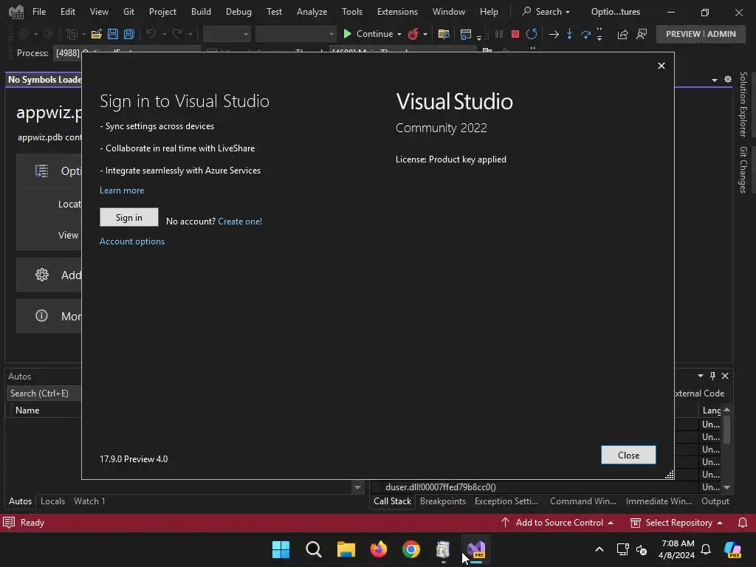Image resolution: width=756 pixels, height=567 pixels.
Task: Click the Undo arrow icon
Action: (151, 34)
